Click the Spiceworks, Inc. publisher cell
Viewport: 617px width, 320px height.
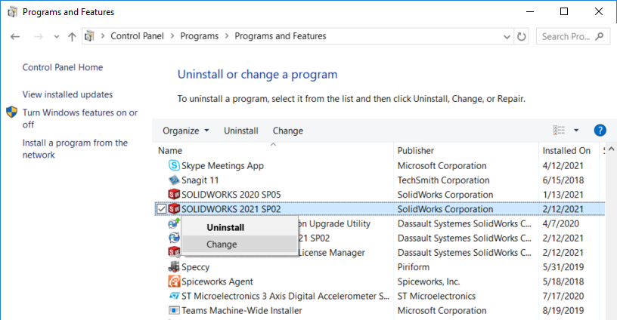(x=429, y=282)
